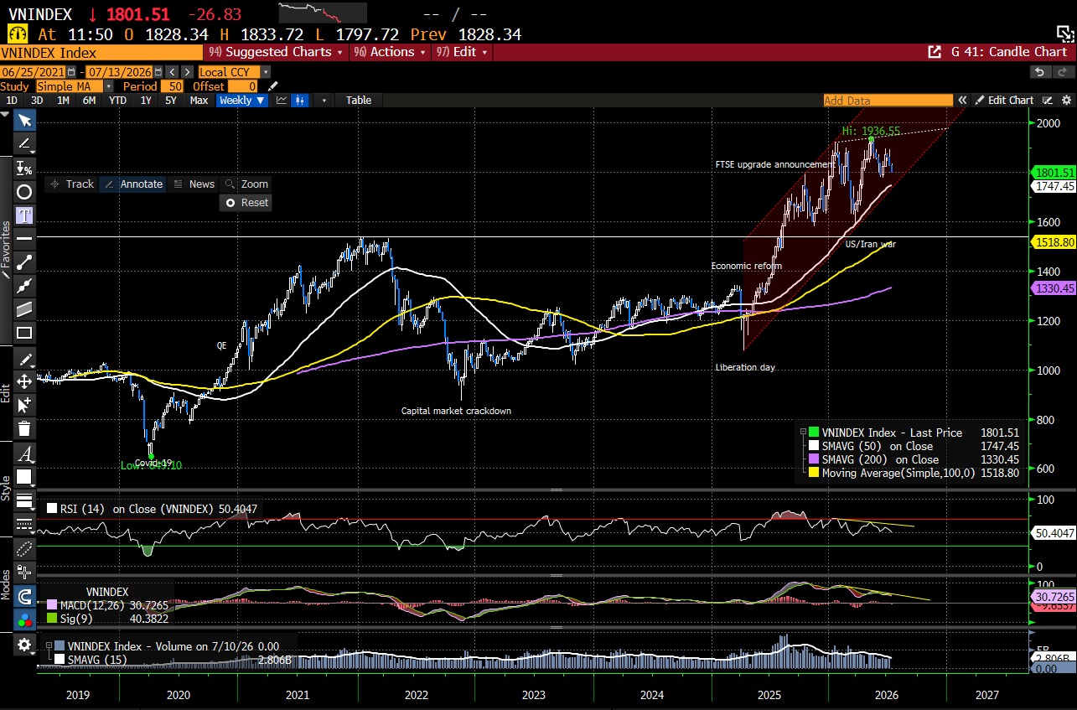This screenshot has width=1077, height=710.
Task: Open the line thickness style option
Action: (24, 502)
